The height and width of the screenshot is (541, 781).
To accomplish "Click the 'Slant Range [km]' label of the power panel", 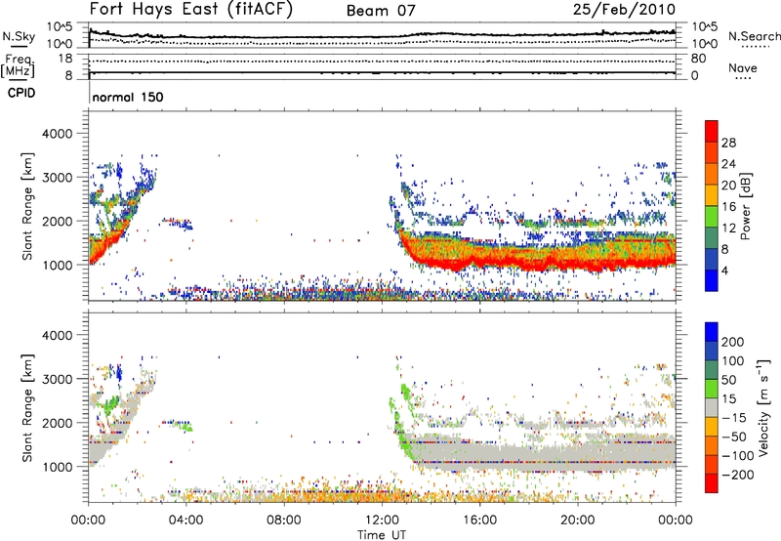I will [27, 206].
